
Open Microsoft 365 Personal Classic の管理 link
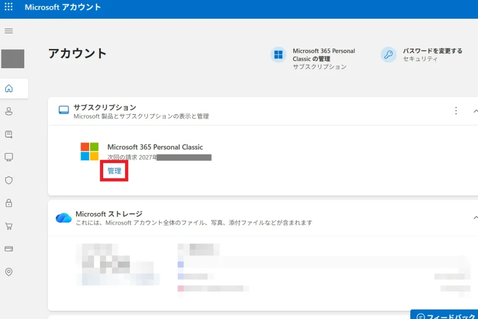coord(324,55)
